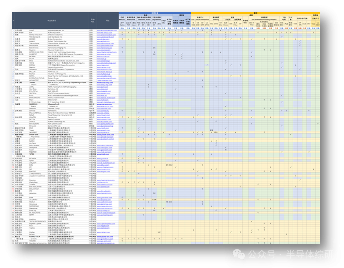Click the HITACHI HIGHTECH supplier cell
The image size is (344, 268).
[34, 52]
